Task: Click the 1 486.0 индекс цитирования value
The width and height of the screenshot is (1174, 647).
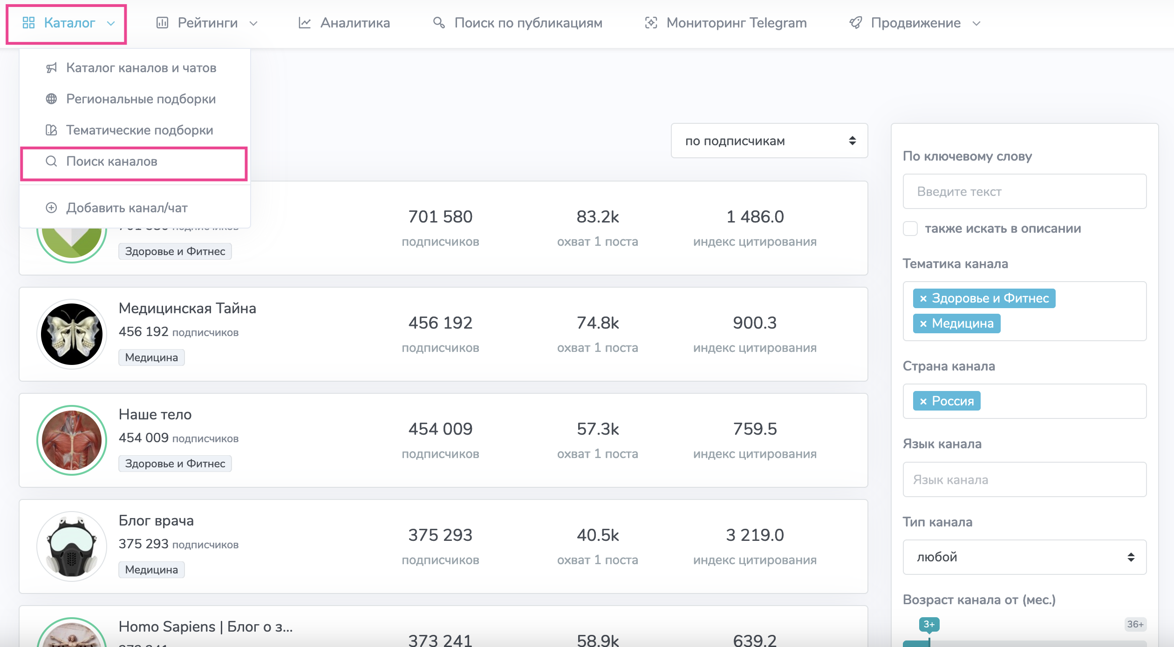Action: 755,217
